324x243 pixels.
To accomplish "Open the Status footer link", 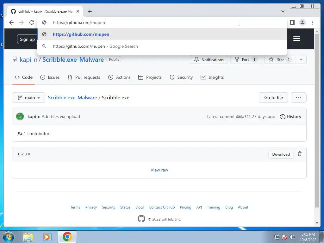I will tap(125, 207).
